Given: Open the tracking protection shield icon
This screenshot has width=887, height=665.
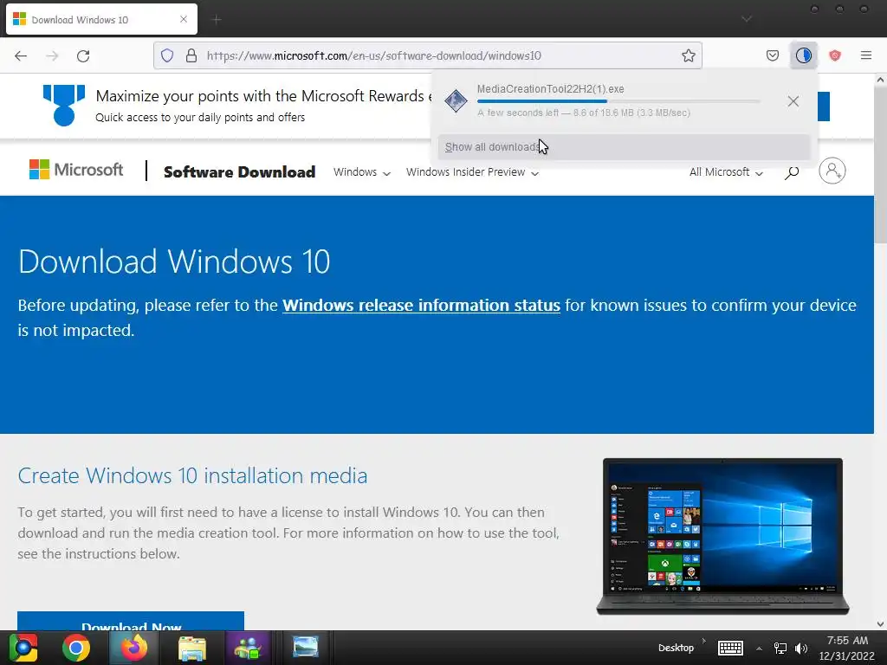Looking at the screenshot, I should [x=167, y=55].
